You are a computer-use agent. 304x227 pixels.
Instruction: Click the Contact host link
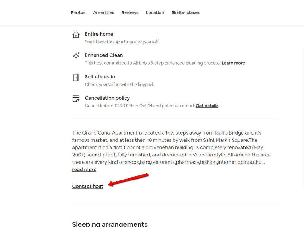pyautogui.click(x=88, y=186)
